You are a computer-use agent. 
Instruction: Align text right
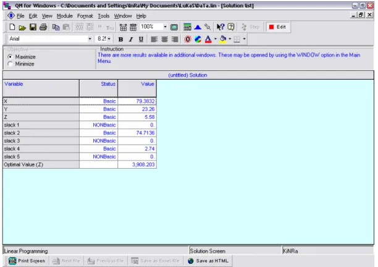click(x=175, y=40)
